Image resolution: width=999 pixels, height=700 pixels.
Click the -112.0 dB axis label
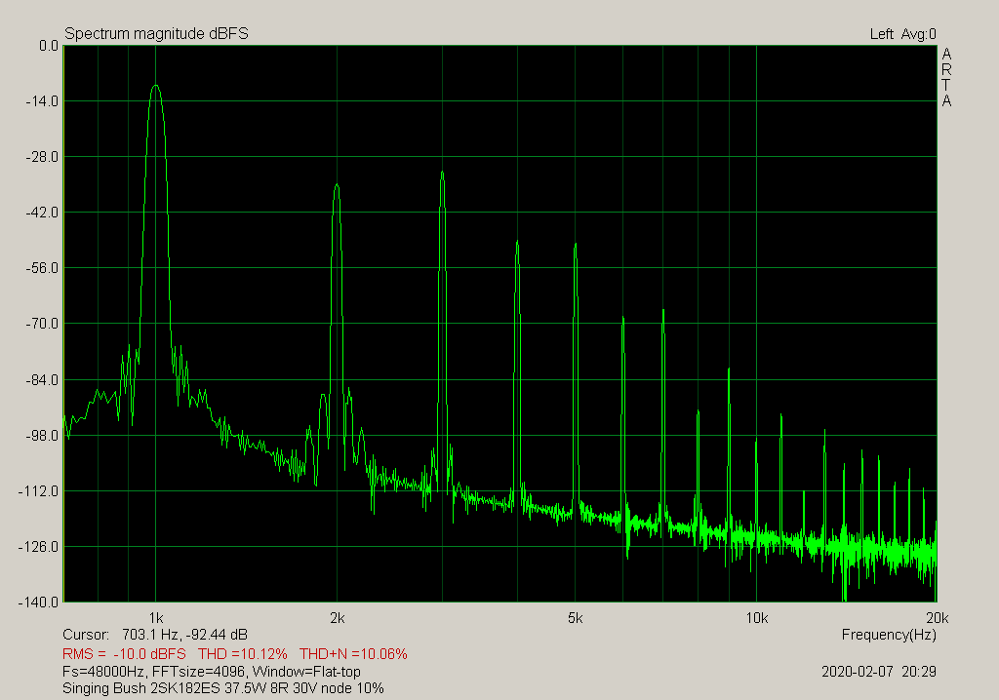pyautogui.click(x=39, y=491)
